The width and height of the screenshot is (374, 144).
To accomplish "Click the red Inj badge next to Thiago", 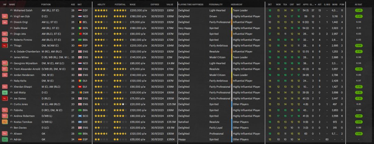I will (x=5, y=46).
